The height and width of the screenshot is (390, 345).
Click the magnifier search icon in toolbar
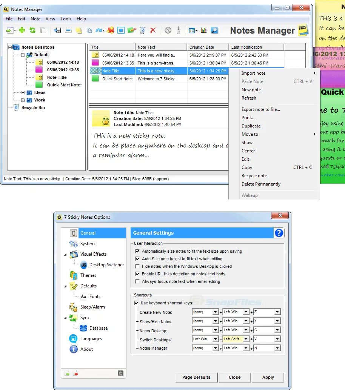coord(214,30)
